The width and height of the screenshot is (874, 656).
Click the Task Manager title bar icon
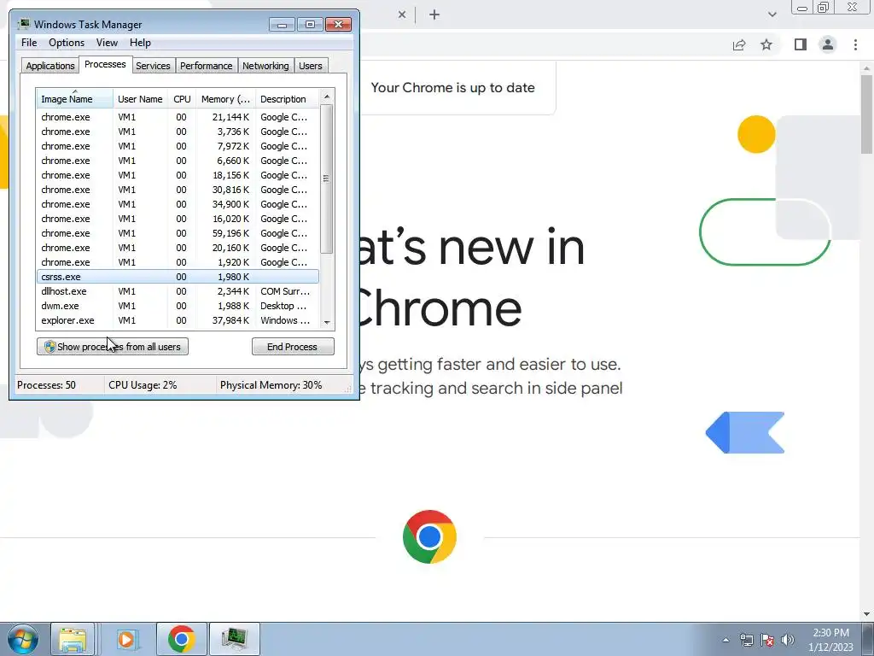coord(23,24)
